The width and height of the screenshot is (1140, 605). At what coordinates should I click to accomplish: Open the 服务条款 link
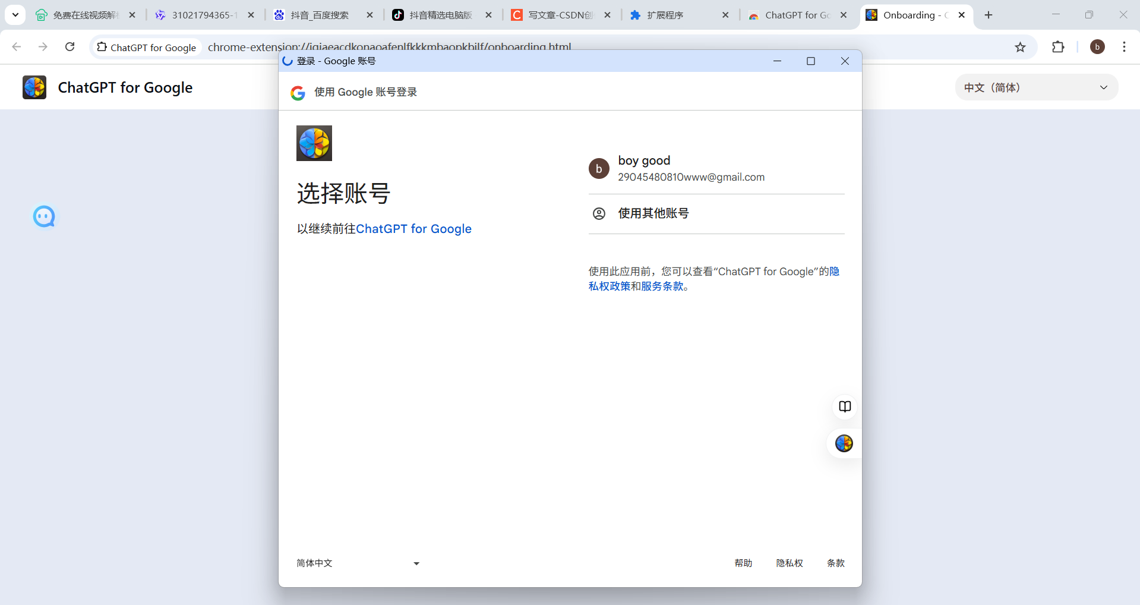(x=662, y=286)
